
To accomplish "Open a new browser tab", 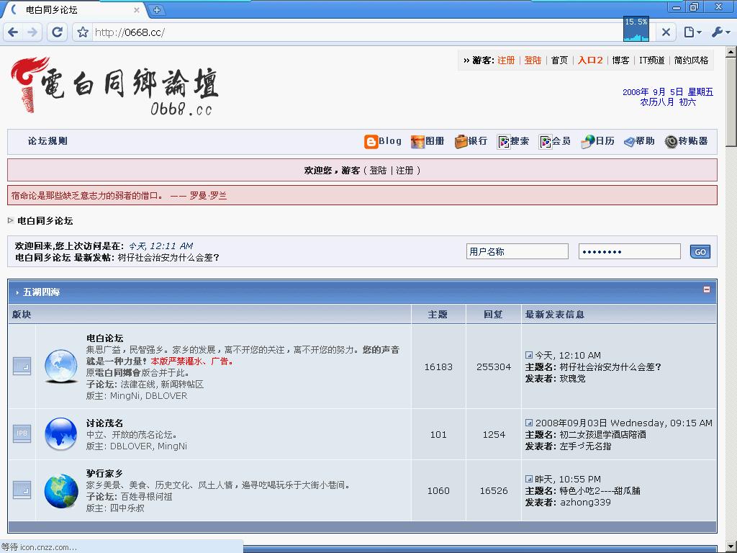I will (157, 10).
